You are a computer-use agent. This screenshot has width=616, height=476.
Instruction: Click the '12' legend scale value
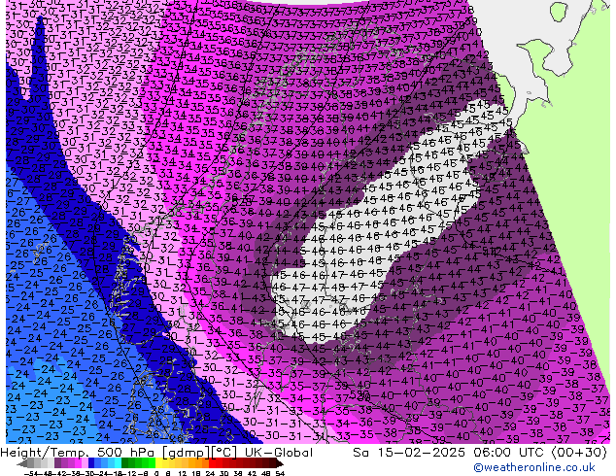tap(183, 473)
